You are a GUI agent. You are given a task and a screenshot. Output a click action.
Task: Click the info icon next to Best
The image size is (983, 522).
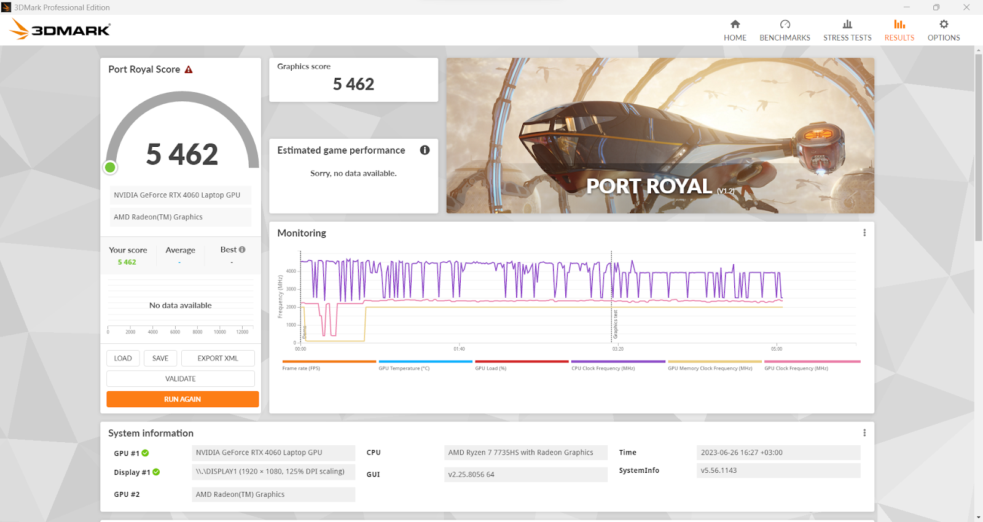242,250
